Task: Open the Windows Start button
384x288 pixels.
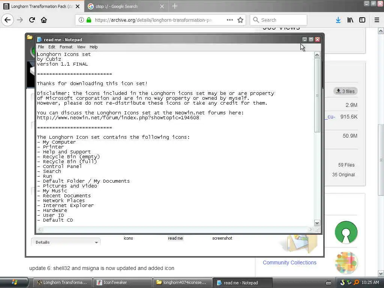Action: coord(14,282)
